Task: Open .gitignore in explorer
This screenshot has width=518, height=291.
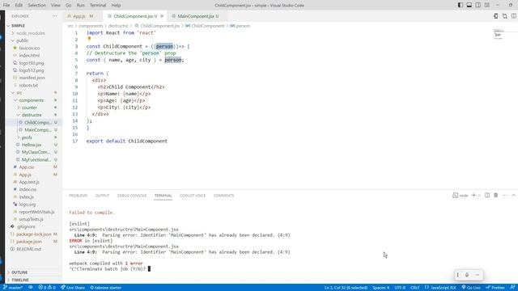Action: tap(26, 226)
